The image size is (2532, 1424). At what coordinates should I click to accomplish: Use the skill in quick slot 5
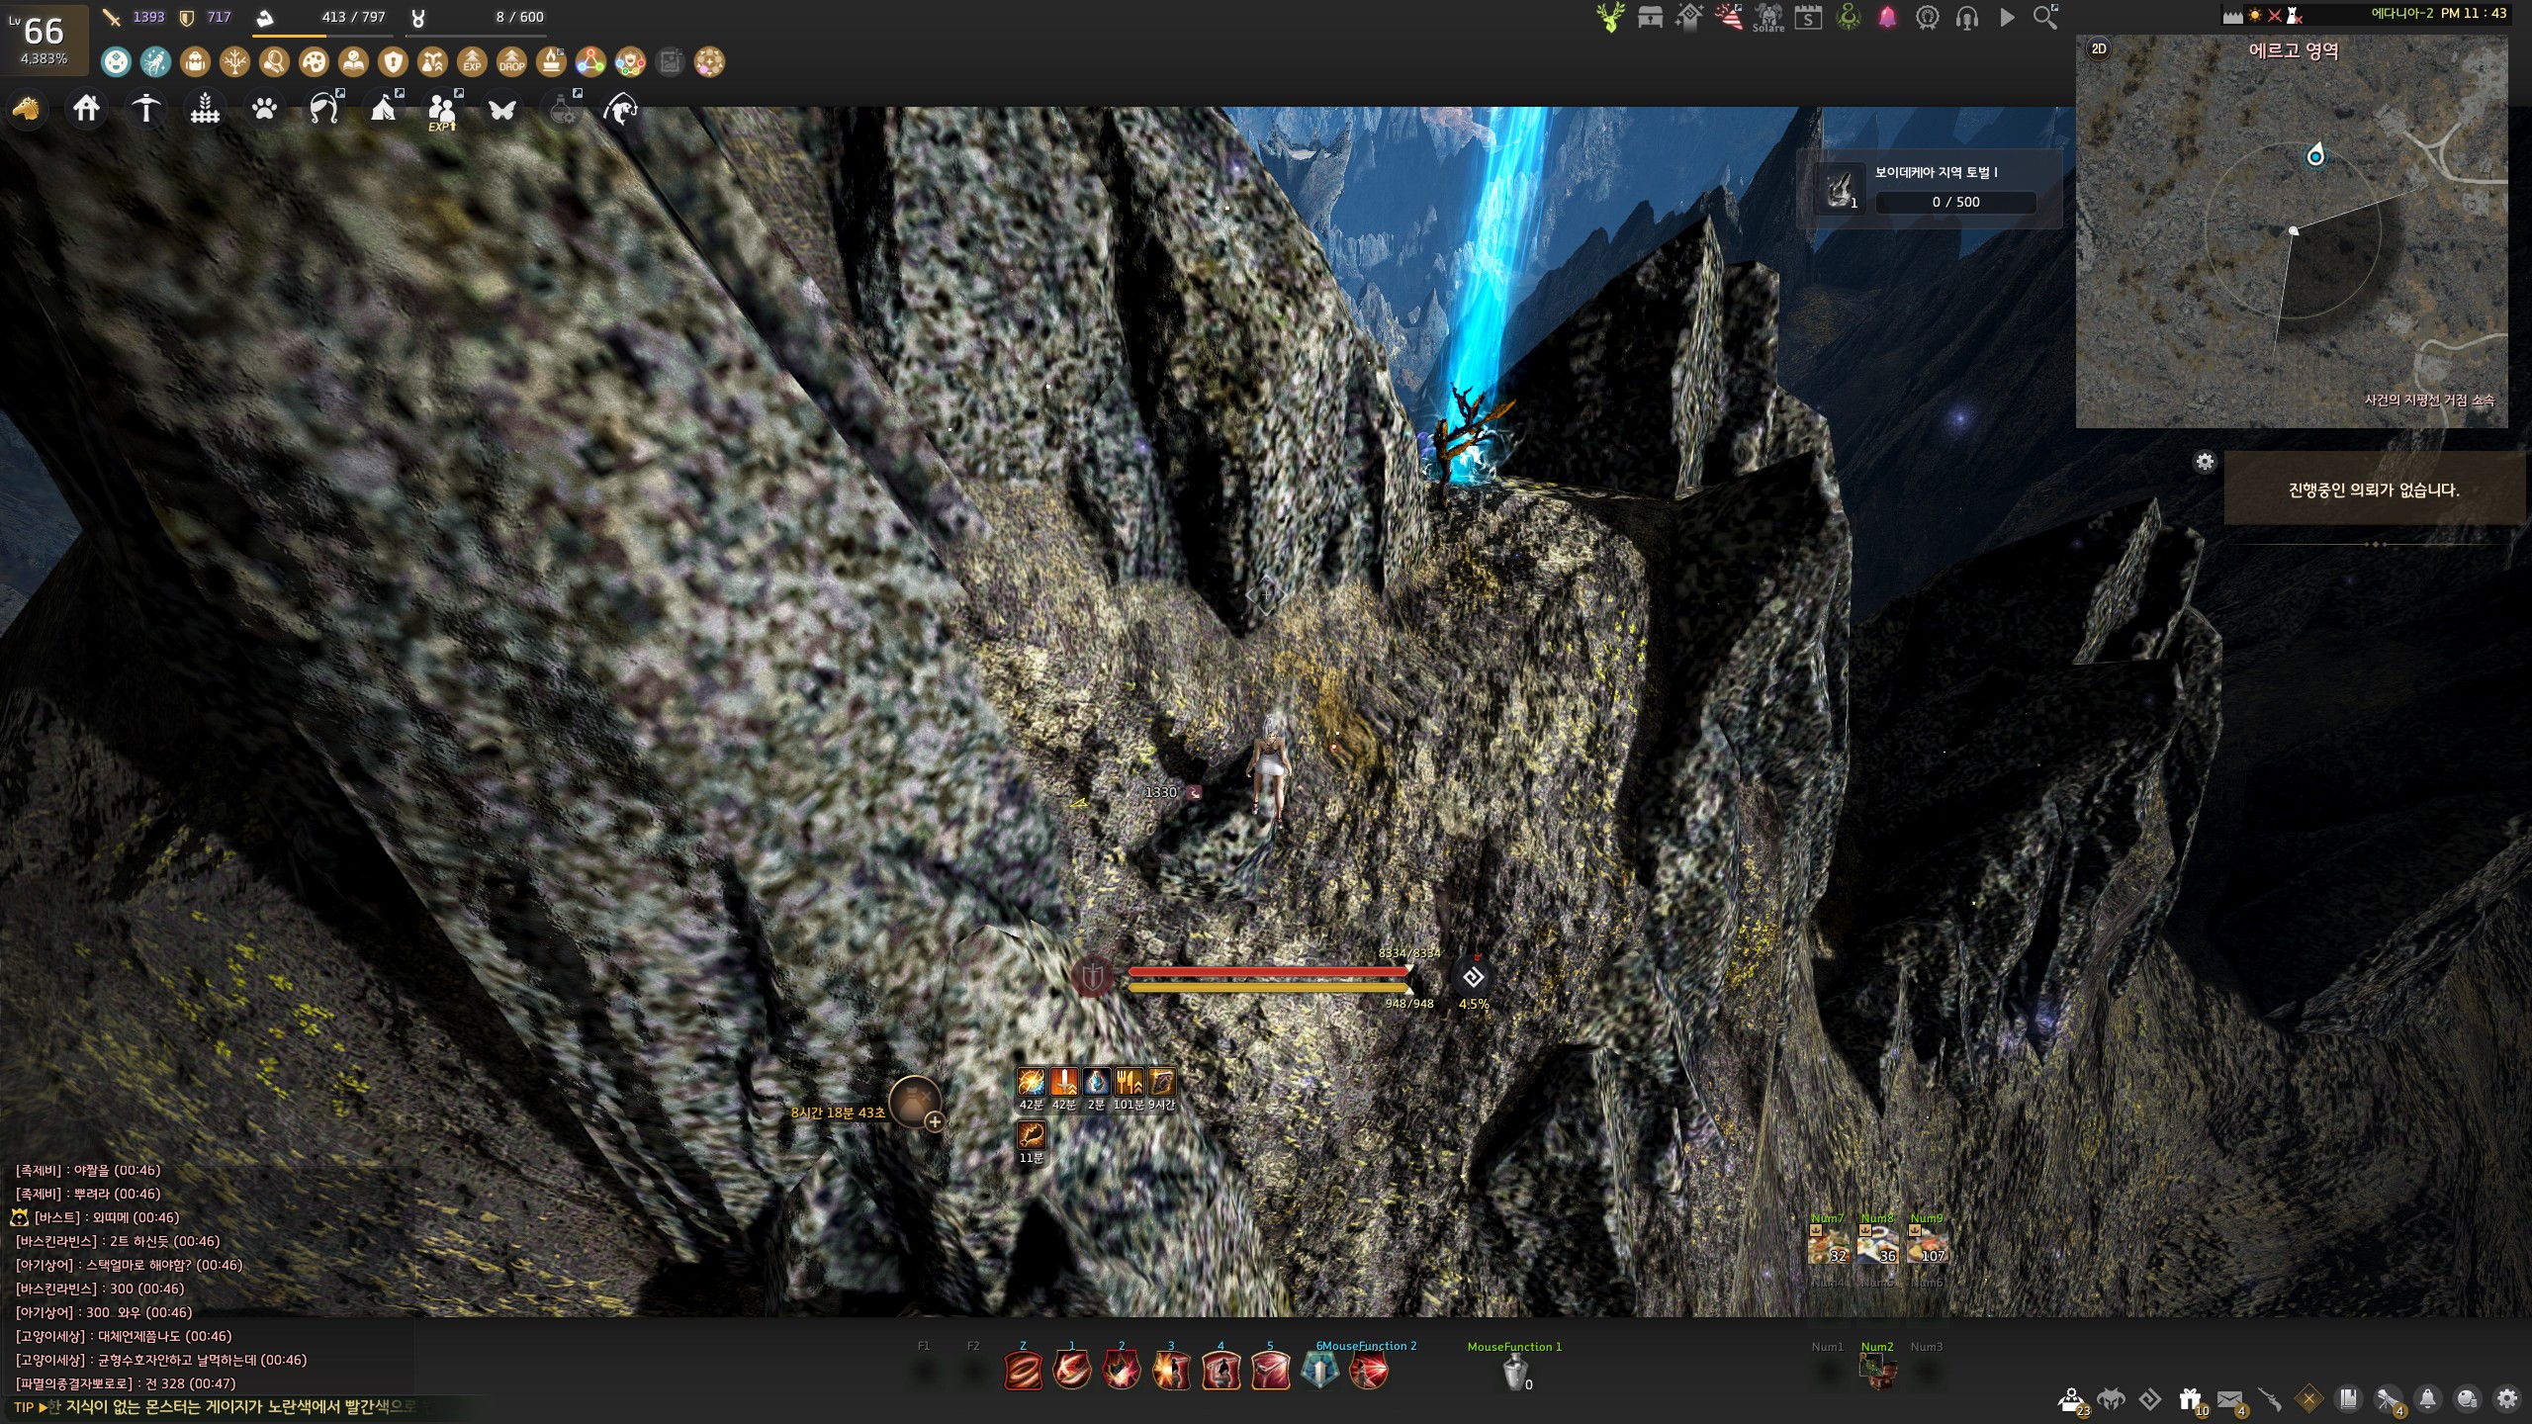(x=1270, y=1371)
